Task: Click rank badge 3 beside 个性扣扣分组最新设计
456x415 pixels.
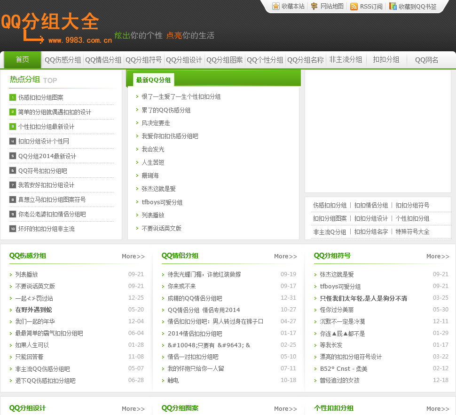Action: [13, 127]
